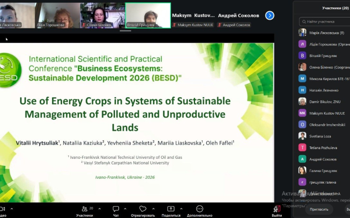Click Галина Грицуляк avatar in list
This screenshot has height=218, width=350.
pos(302,170)
